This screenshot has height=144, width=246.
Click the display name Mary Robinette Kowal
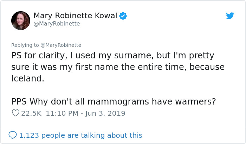point(75,16)
